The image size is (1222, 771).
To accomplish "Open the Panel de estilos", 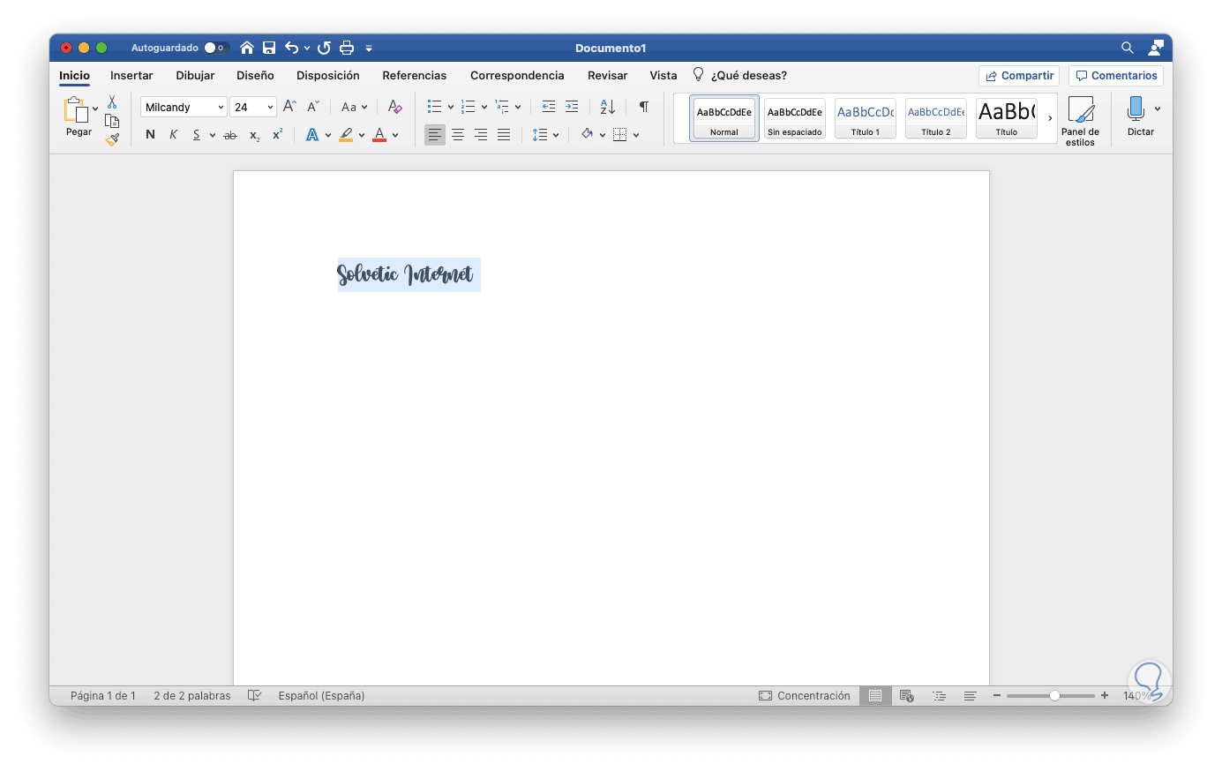I will pos(1081,121).
